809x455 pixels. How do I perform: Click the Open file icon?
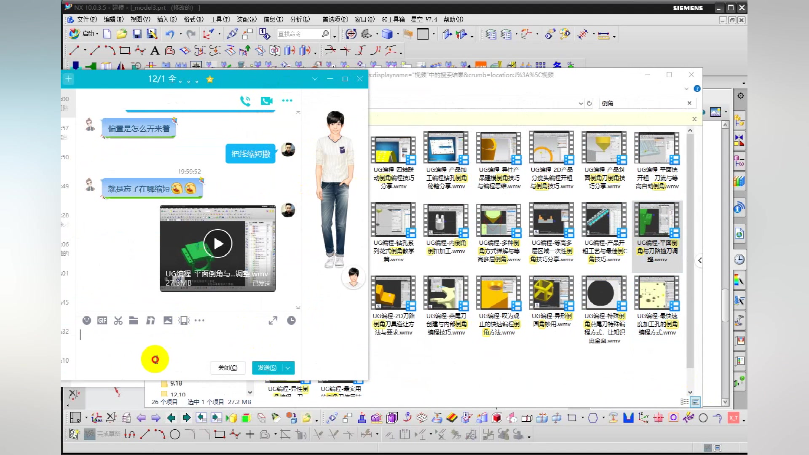click(x=122, y=34)
